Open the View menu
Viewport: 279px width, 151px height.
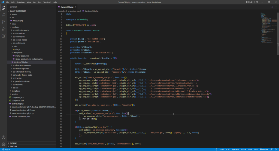(x=29, y=2)
